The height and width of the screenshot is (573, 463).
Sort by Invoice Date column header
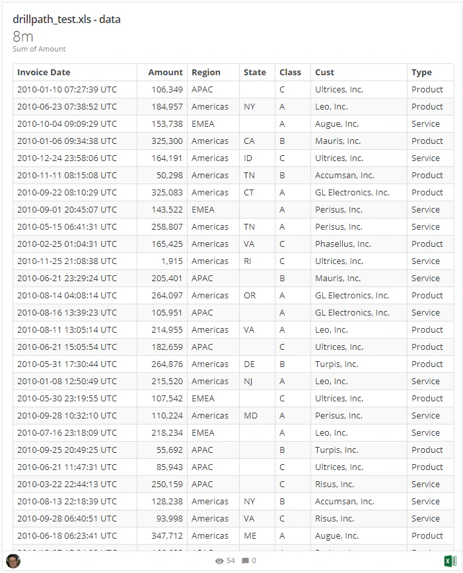coord(44,73)
